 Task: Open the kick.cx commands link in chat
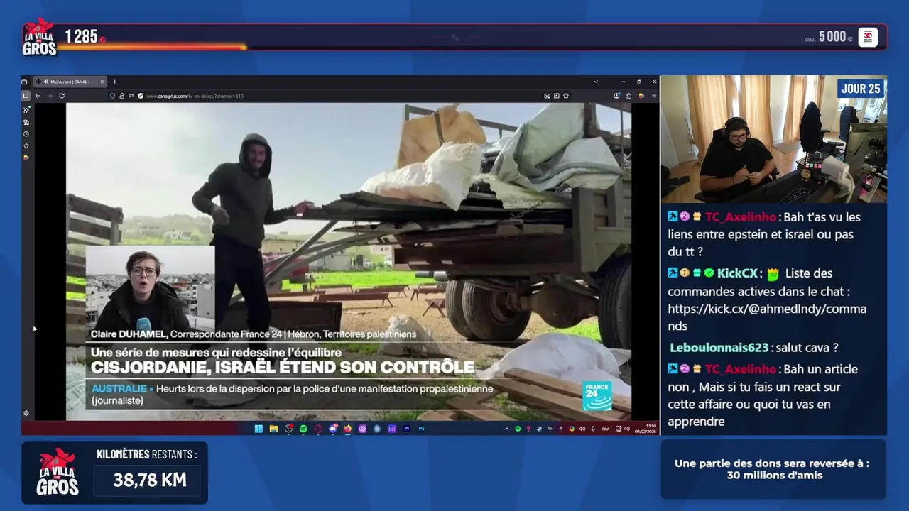click(x=767, y=317)
